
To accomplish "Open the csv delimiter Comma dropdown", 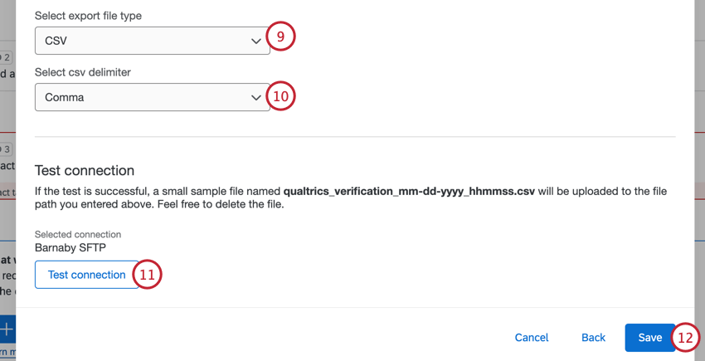I will click(153, 97).
